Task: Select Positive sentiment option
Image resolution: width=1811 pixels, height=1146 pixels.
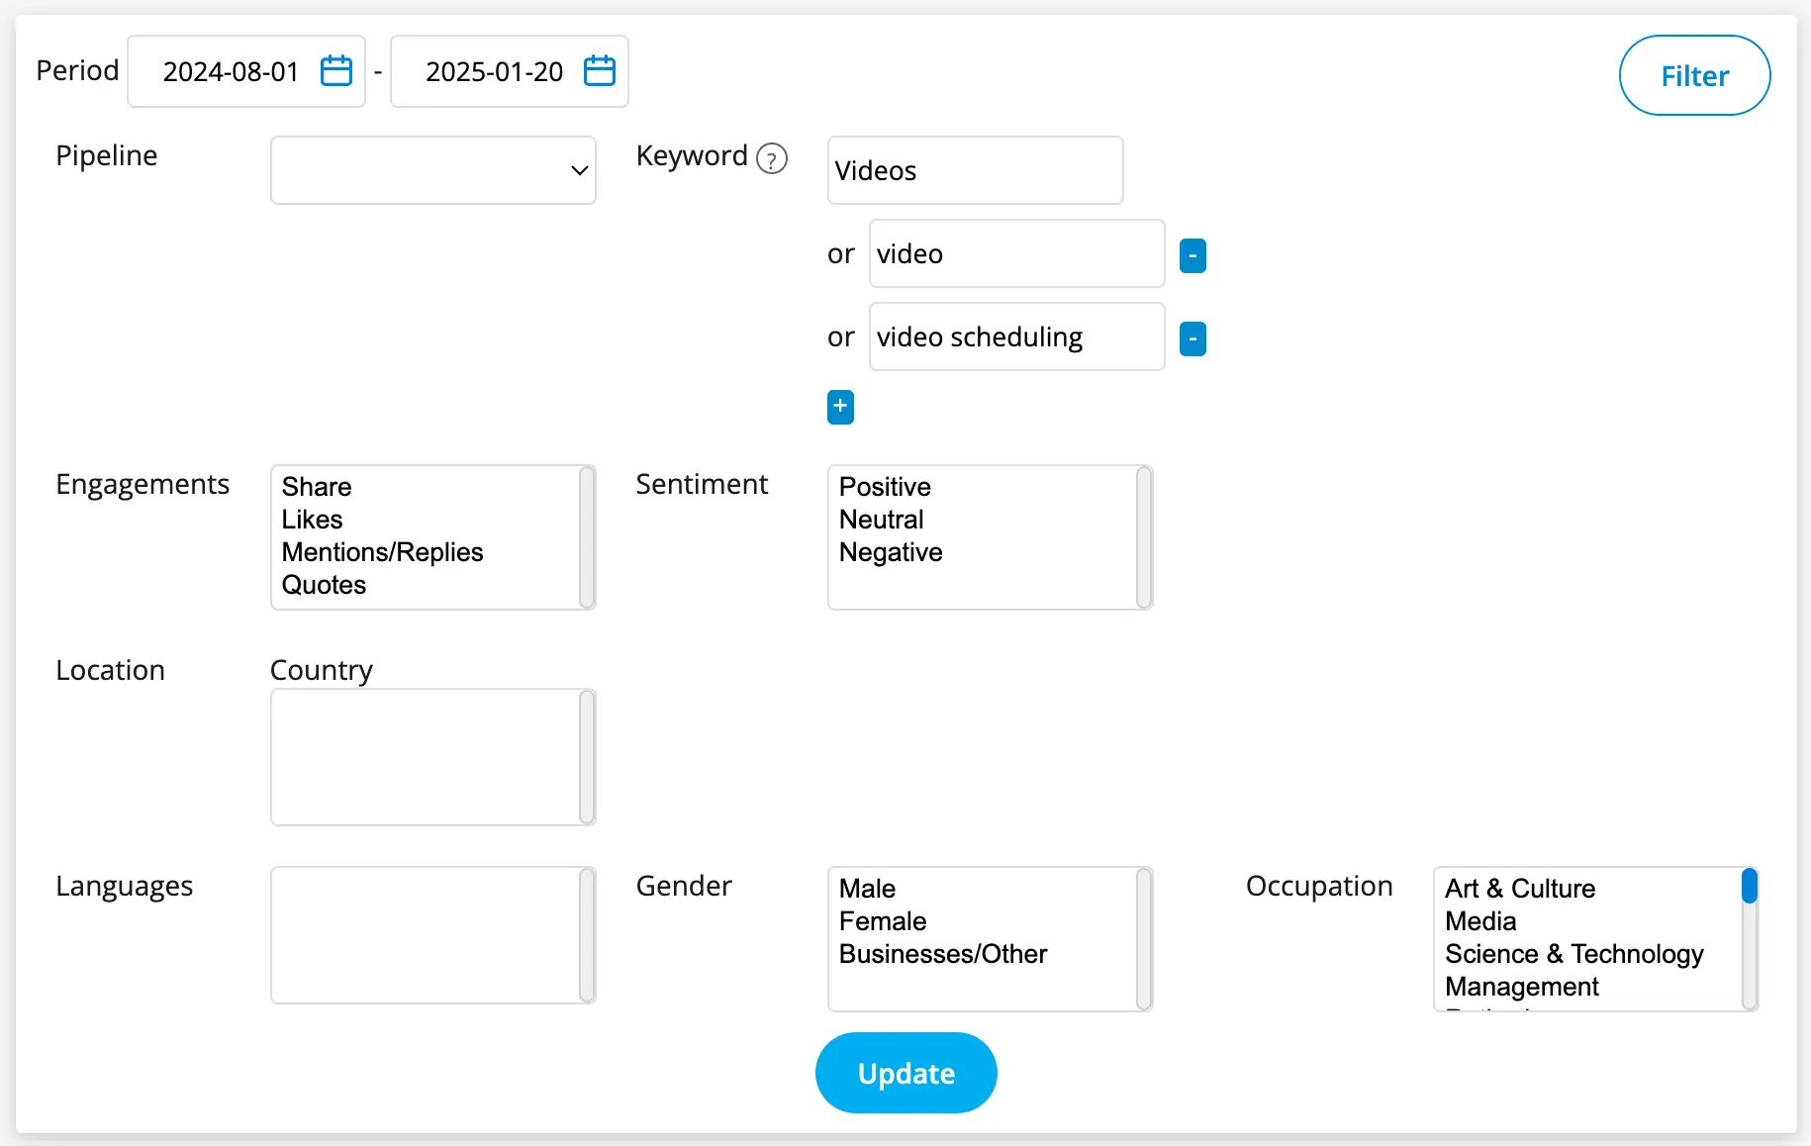Action: [x=984, y=487]
